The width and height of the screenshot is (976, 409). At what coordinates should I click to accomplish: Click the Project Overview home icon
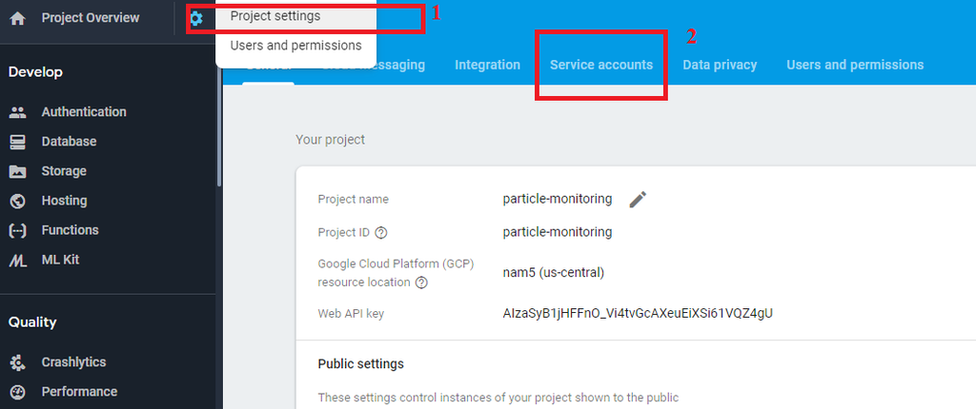click(x=17, y=18)
